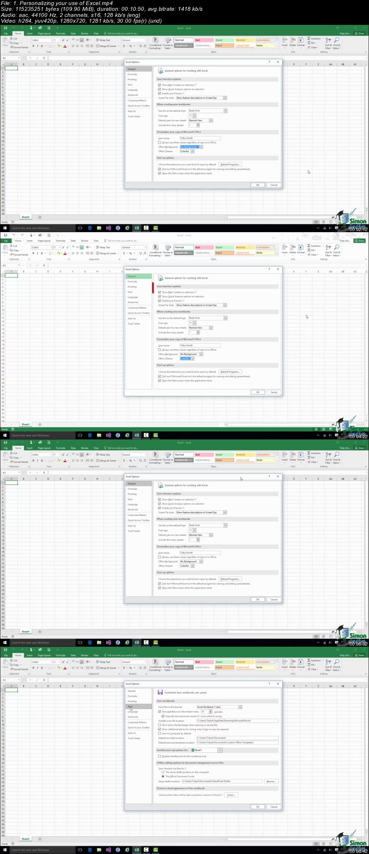In the 00:04:22 frame, click the Cancel button
This screenshot has height=854, width=369.
274,392
